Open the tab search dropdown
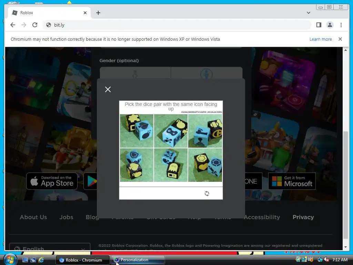Image resolution: width=353 pixels, height=265 pixels. [309, 13]
